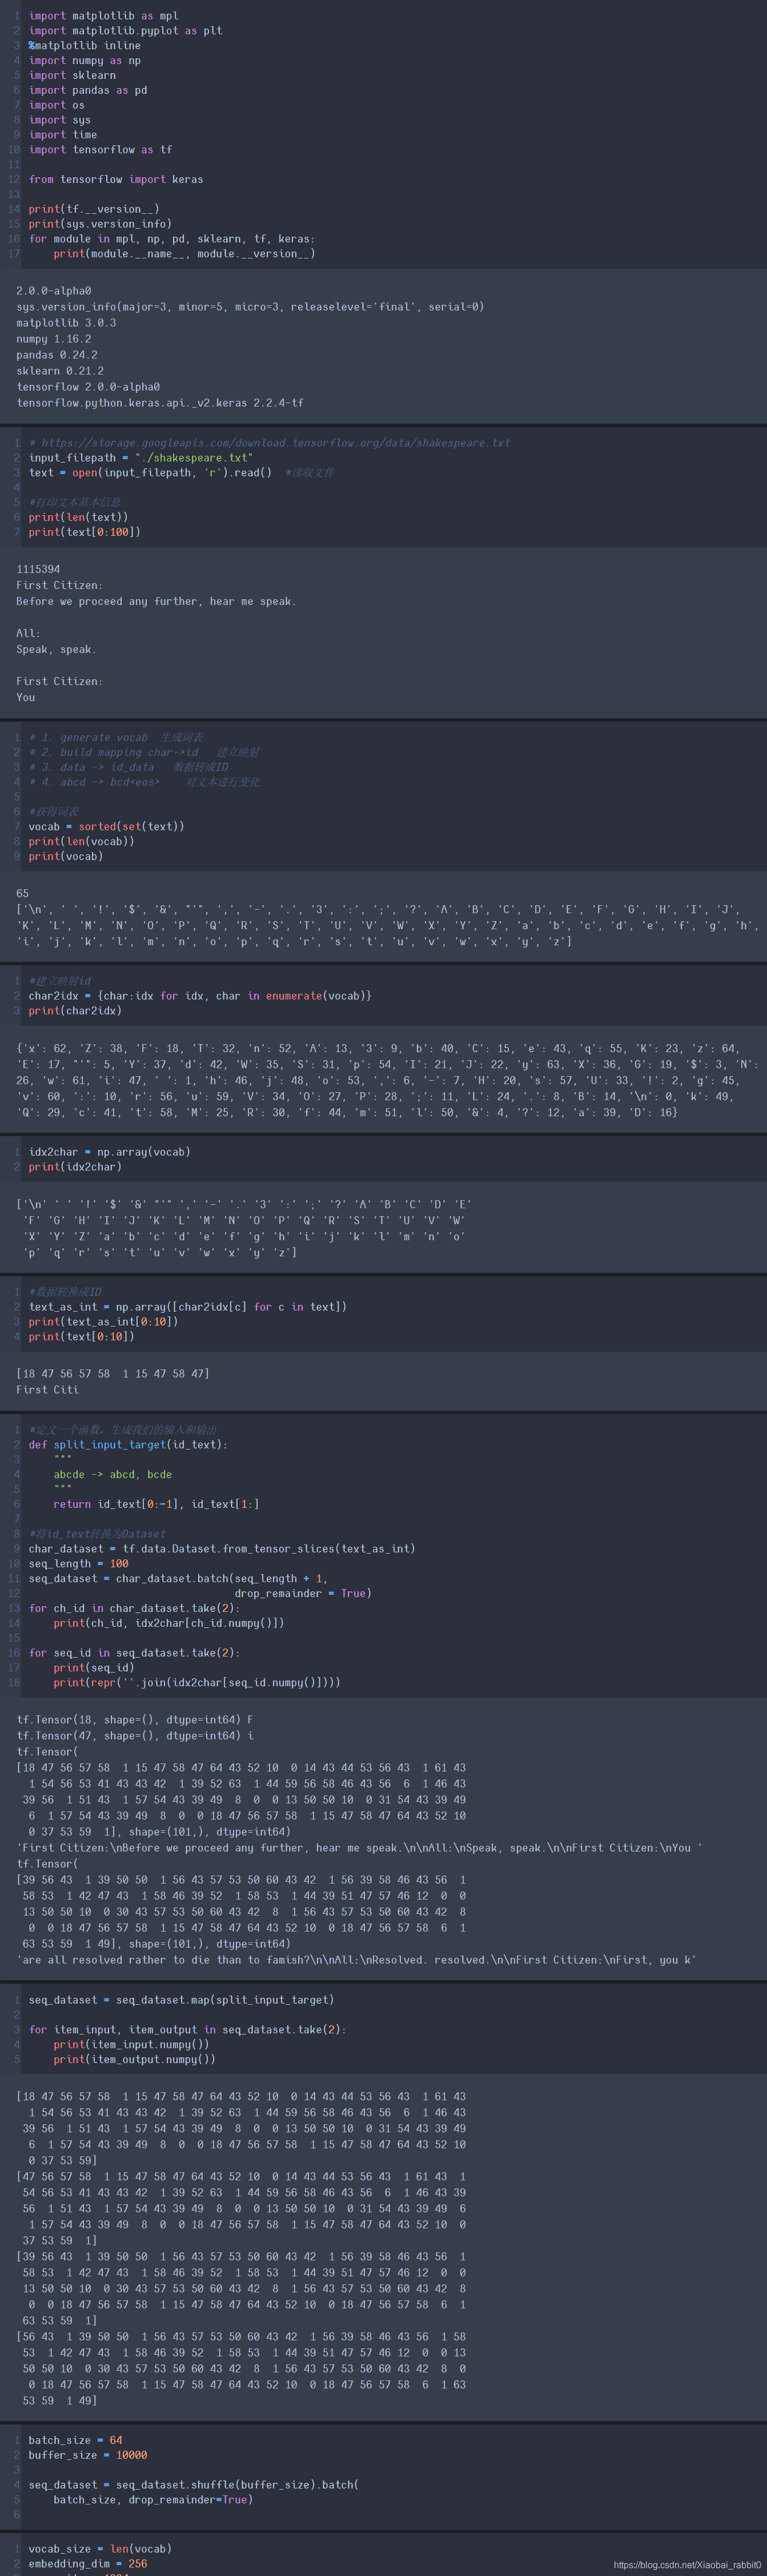Click the "text = open(input_filepath, 'r').read()" line
Screen dimensions: 767x2576
coord(150,473)
